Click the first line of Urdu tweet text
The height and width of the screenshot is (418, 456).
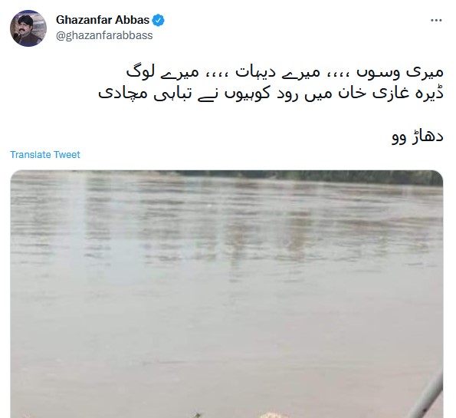pyautogui.click(x=284, y=72)
